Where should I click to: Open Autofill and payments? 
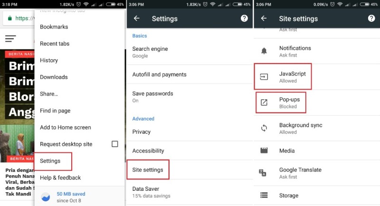[x=190, y=75]
